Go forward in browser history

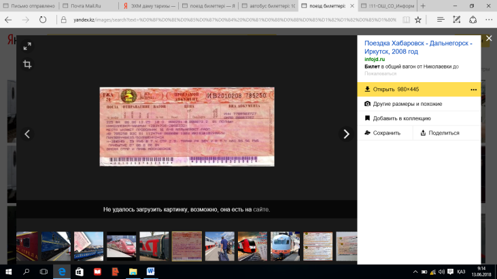25,20
